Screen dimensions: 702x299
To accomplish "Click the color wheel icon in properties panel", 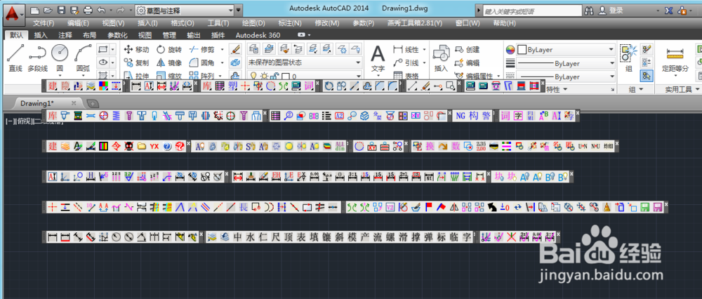I will (x=510, y=50).
